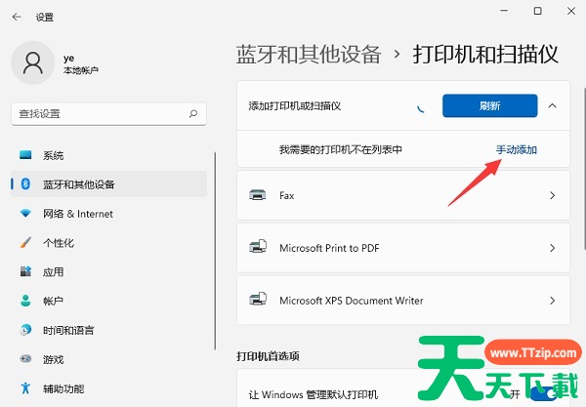586x407 pixels.
Task: Click the 手动添加 link
Action: click(x=517, y=149)
